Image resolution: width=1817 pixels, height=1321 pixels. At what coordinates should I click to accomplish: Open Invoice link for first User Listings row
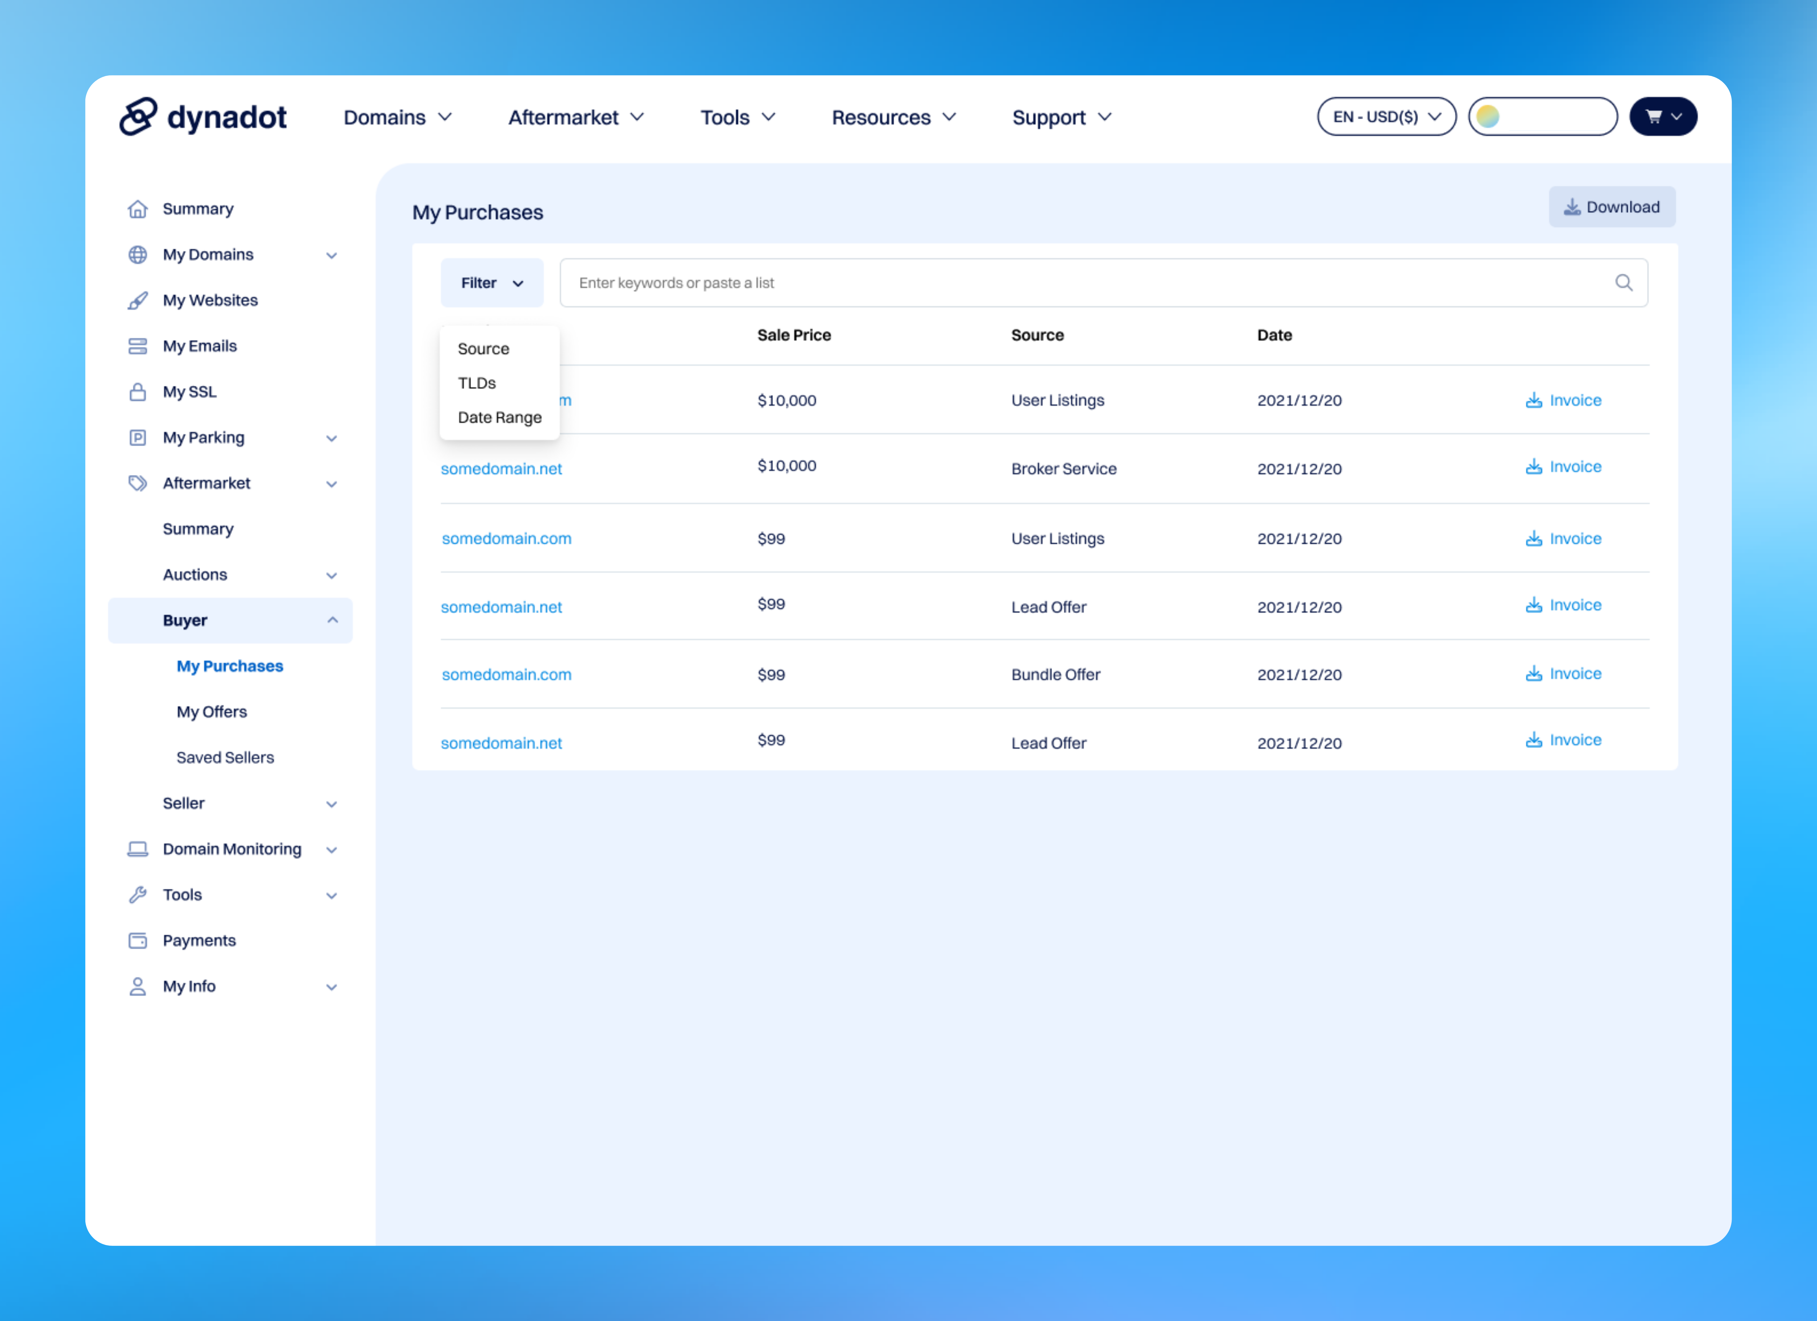coord(1563,400)
